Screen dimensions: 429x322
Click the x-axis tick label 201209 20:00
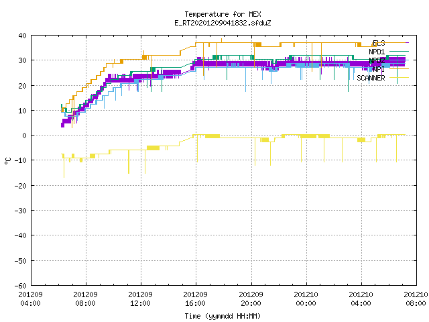click(251, 299)
